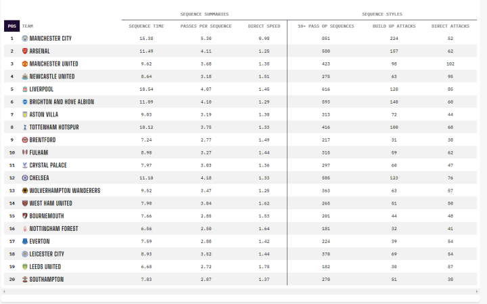Click the Tottenham Hotspur badge icon
Screen dimensions: 487x304
25,127
